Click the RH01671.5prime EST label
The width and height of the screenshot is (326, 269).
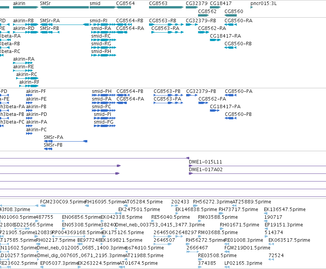tap(239, 225)
